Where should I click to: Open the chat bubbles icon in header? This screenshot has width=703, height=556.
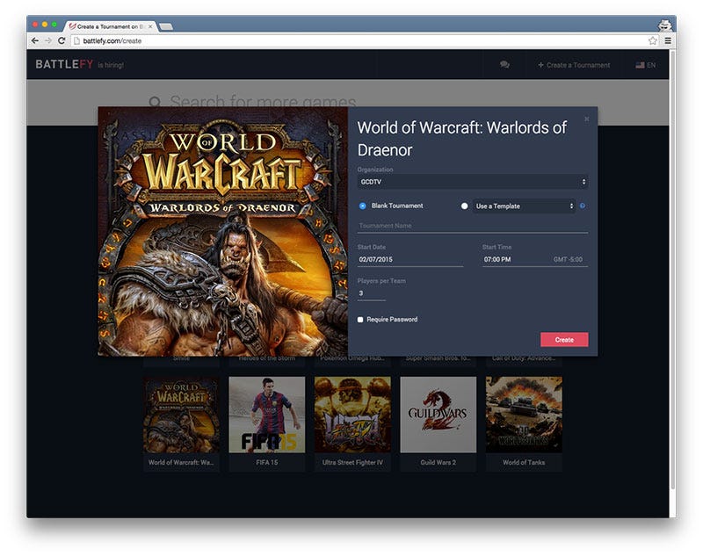[504, 64]
